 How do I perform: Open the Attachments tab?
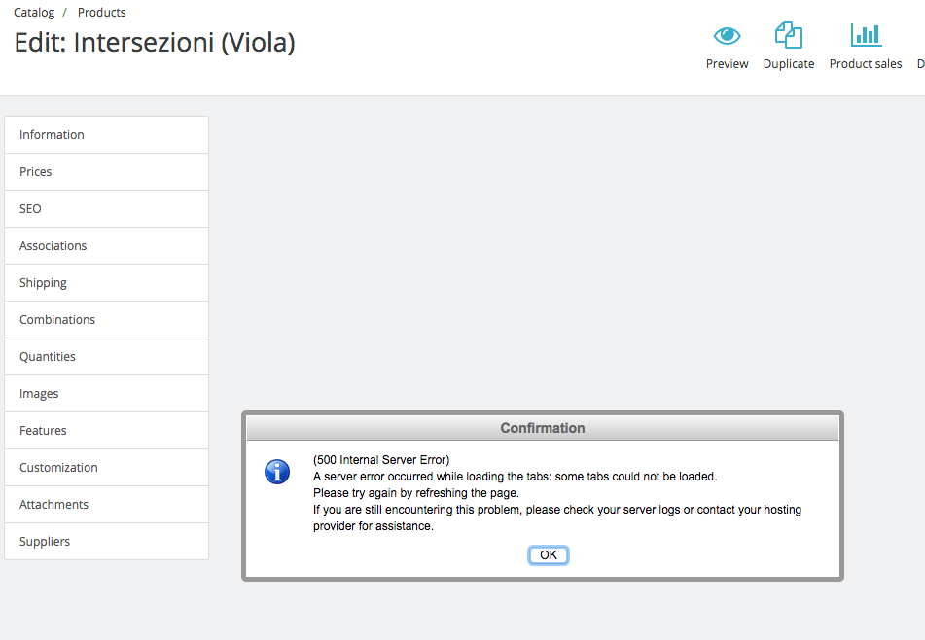(x=107, y=505)
